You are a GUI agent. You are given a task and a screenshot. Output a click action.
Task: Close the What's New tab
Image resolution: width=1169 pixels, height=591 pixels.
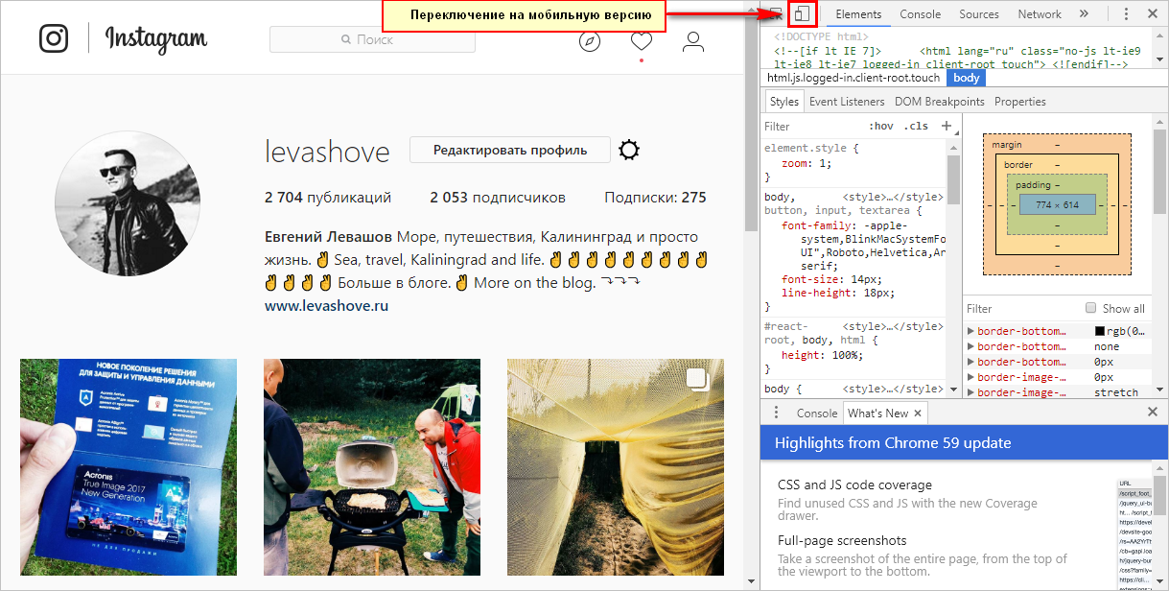coord(918,413)
